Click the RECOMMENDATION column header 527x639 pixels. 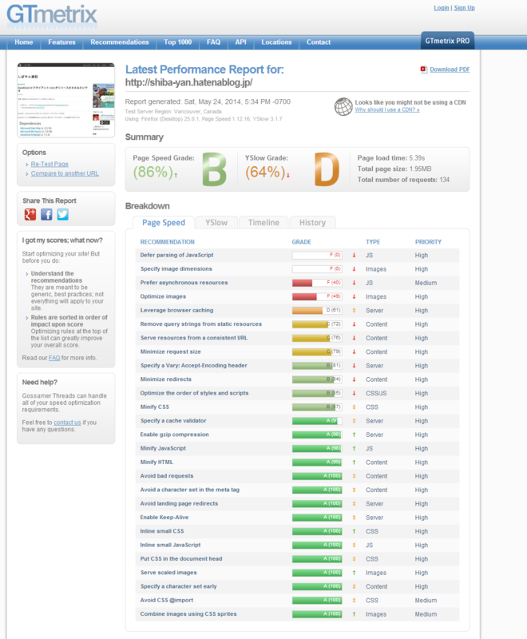168,242
